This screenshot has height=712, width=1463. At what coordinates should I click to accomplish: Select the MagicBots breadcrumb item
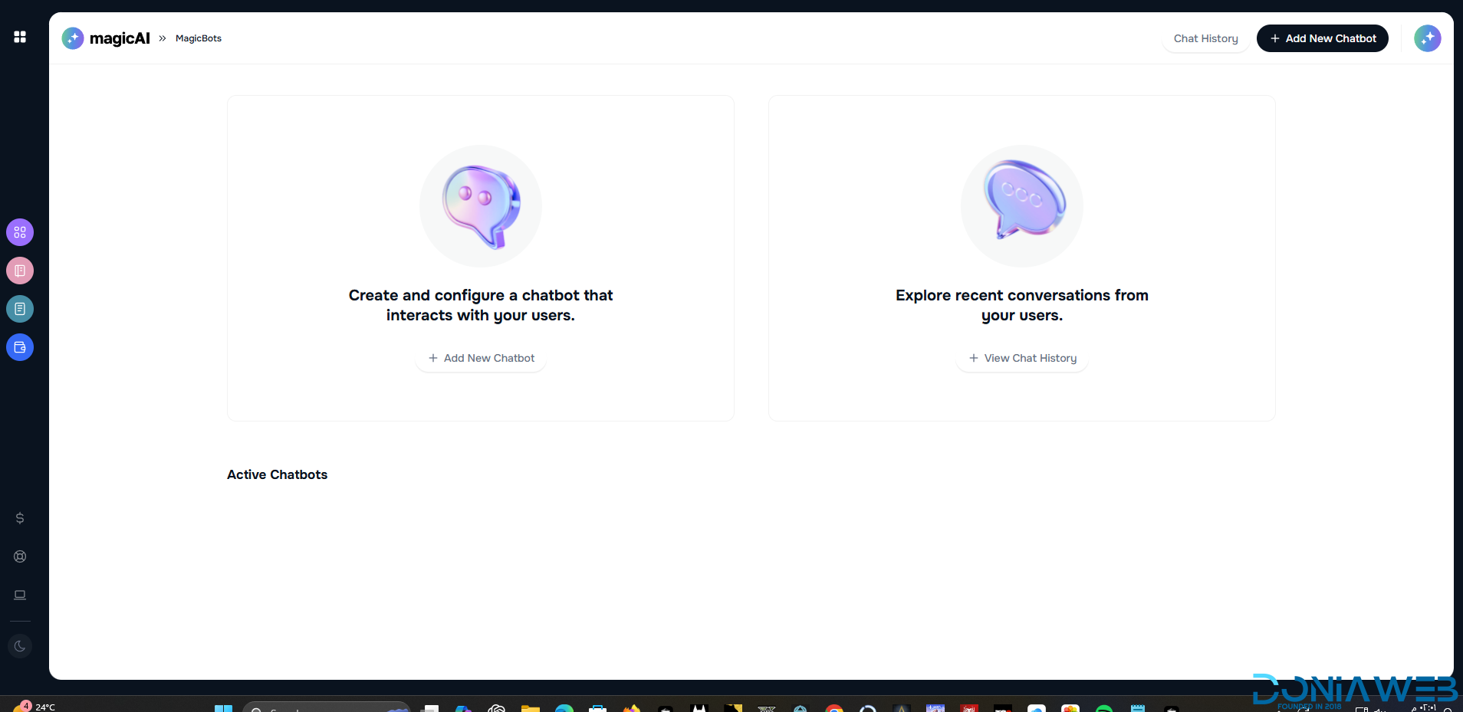tap(199, 38)
